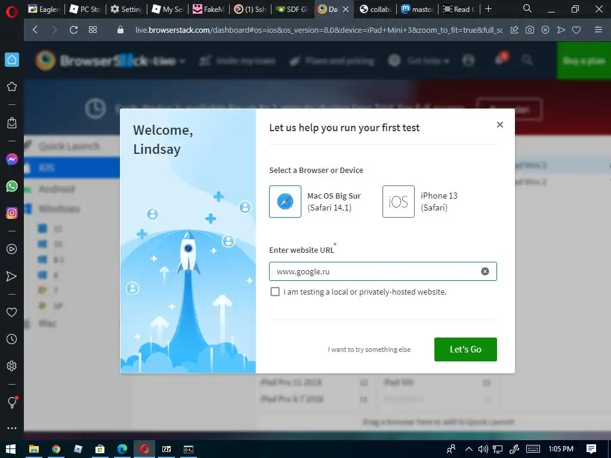Open Microsoft Edge from the taskbar
Image resolution: width=611 pixels, height=458 pixels.
122,449
